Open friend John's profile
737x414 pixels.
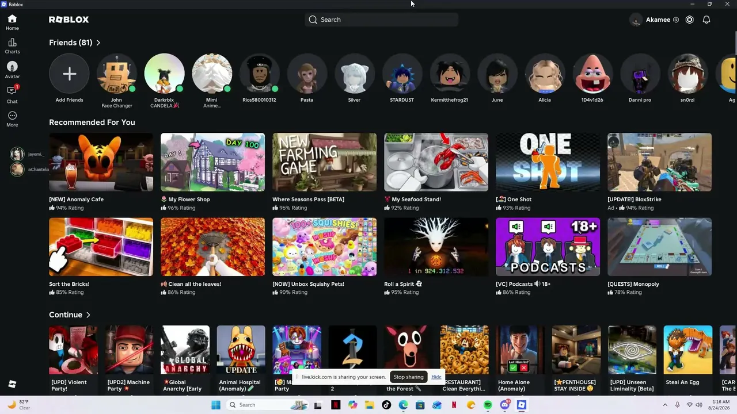117,74
